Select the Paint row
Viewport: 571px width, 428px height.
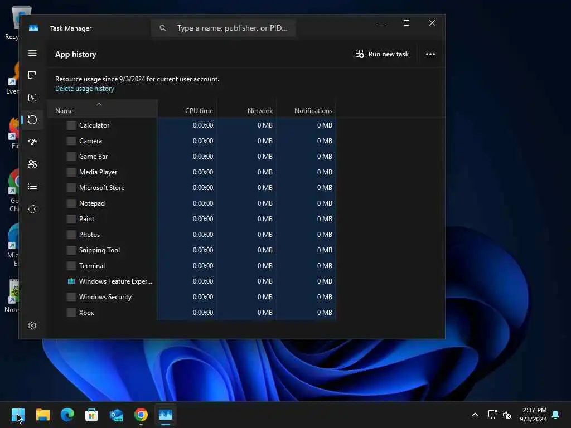pos(192,219)
